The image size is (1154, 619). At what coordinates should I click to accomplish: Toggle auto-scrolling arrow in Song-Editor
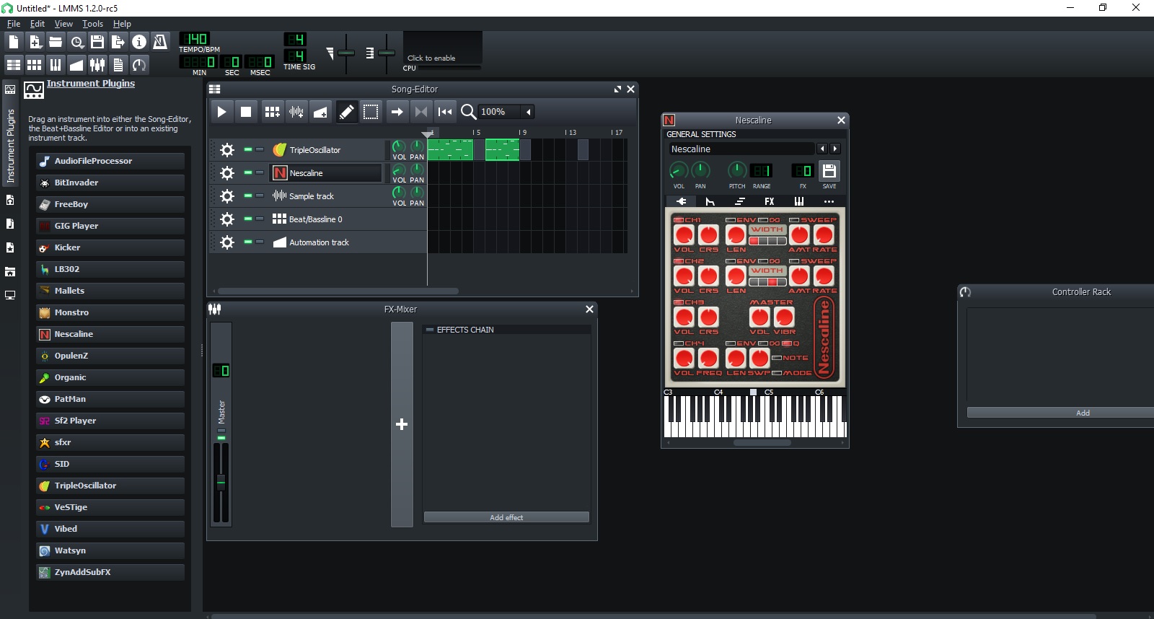[x=397, y=112]
